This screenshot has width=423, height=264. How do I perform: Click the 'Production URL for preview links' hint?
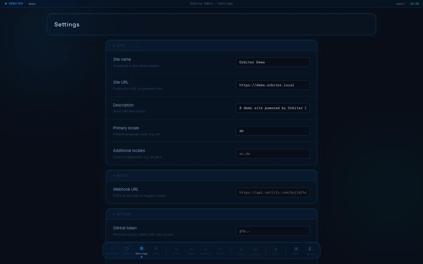(138, 89)
